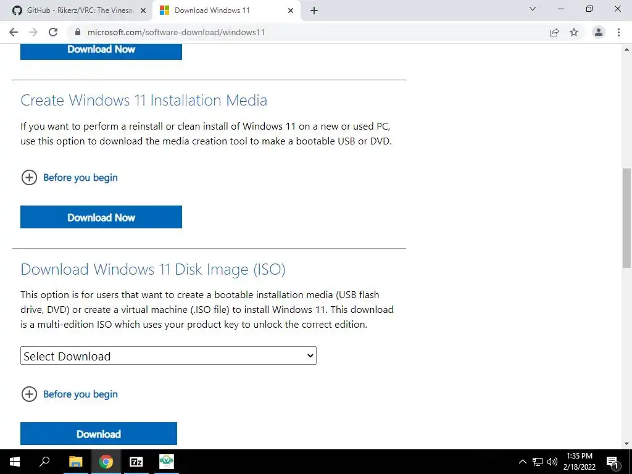Screen dimensions: 632x474
Task: Click Download Now for Installation Media
Action: 101,217
